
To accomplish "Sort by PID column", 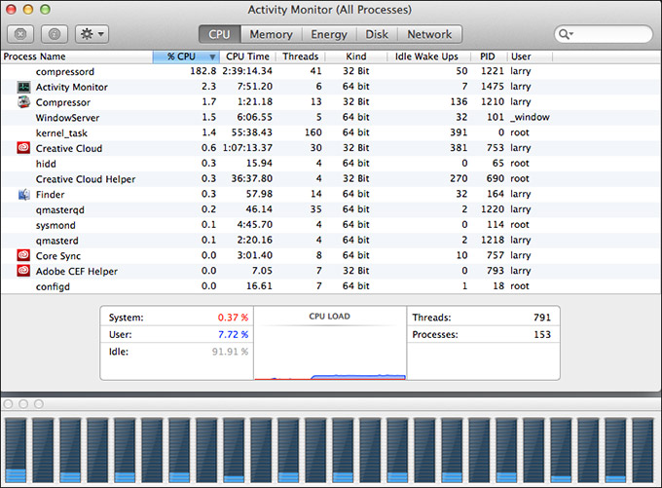I will (487, 56).
